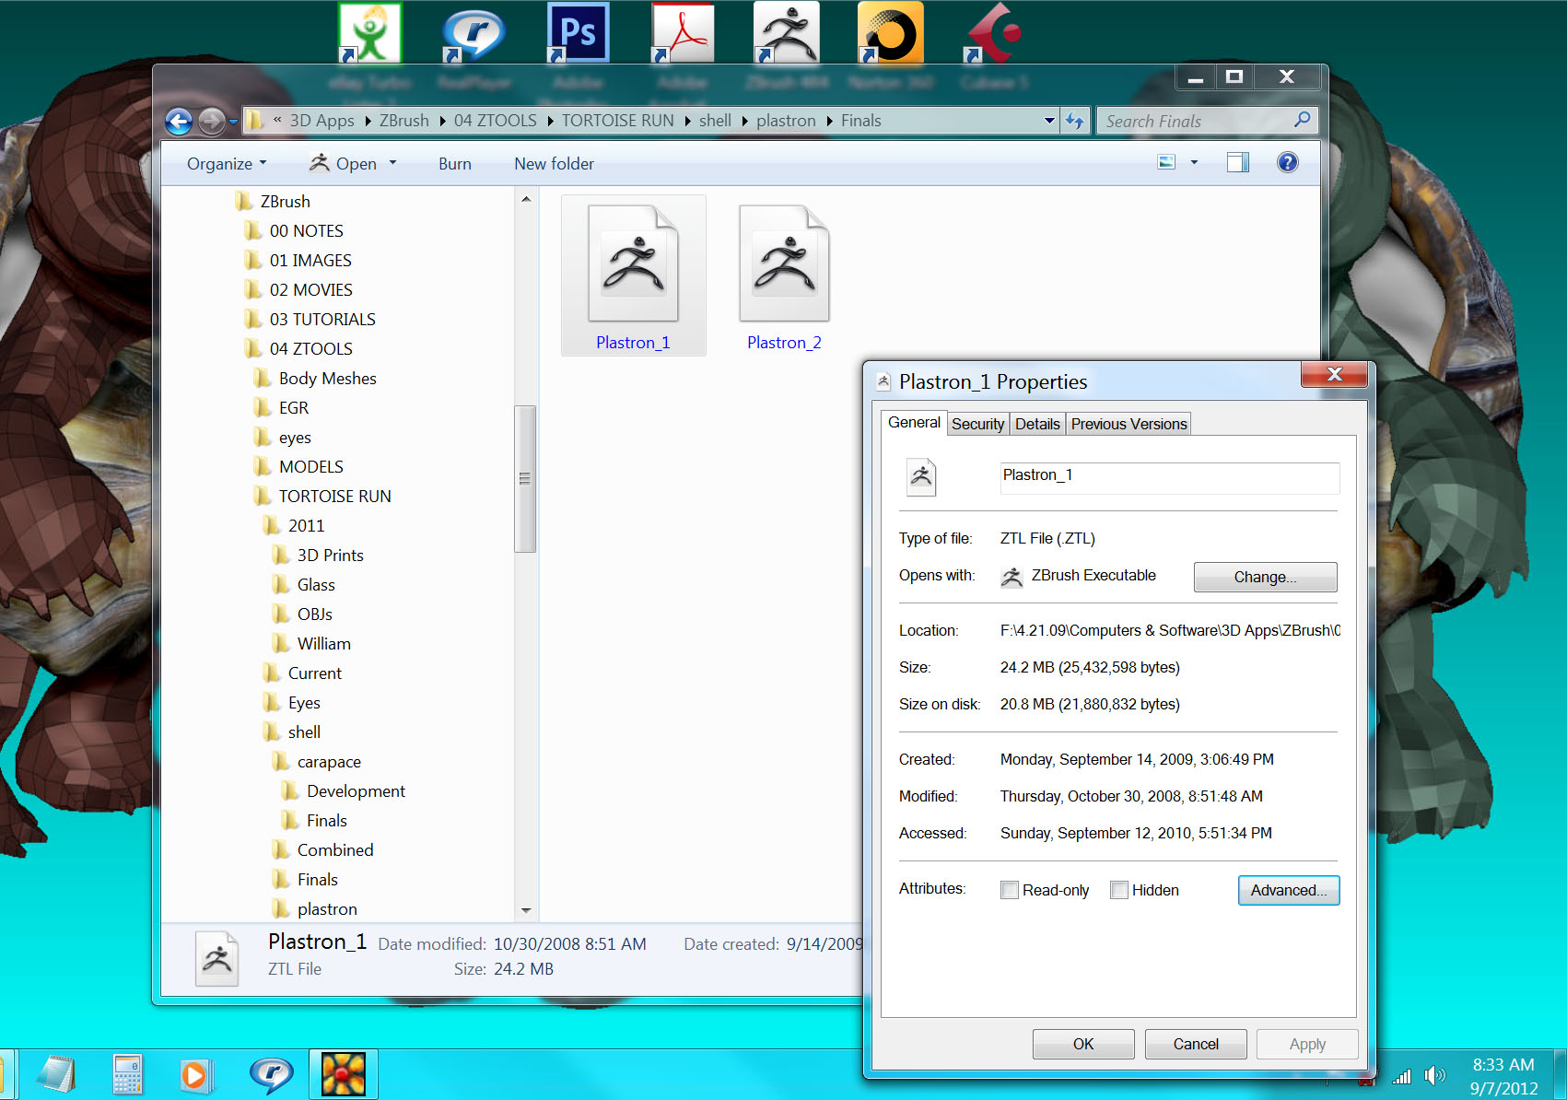Switch to the Previous Versions tab
The image size is (1567, 1100).
tap(1128, 423)
